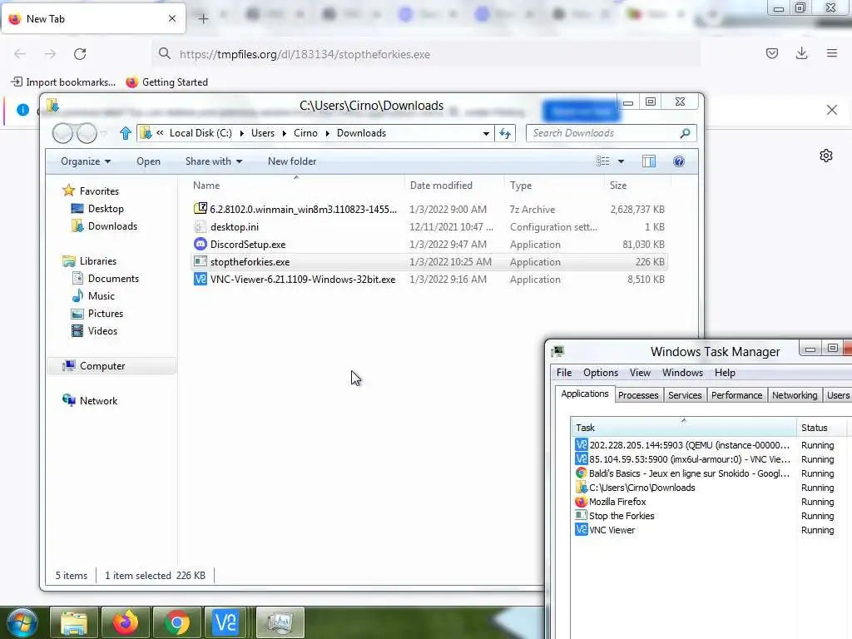
Task: Open Task Manager Windows menu
Action: pos(682,373)
